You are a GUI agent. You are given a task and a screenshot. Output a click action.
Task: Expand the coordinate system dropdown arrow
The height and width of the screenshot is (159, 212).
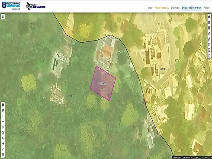point(191,158)
